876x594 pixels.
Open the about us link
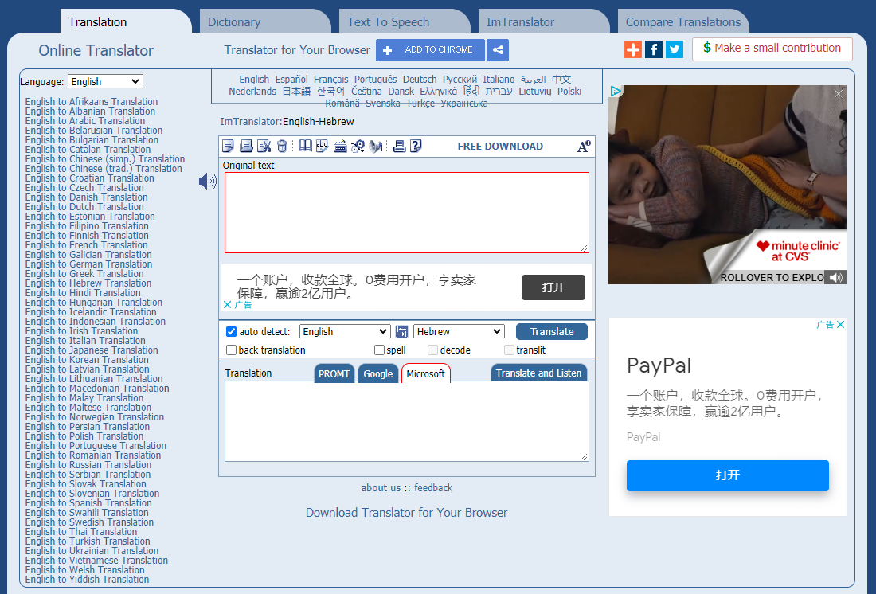381,487
